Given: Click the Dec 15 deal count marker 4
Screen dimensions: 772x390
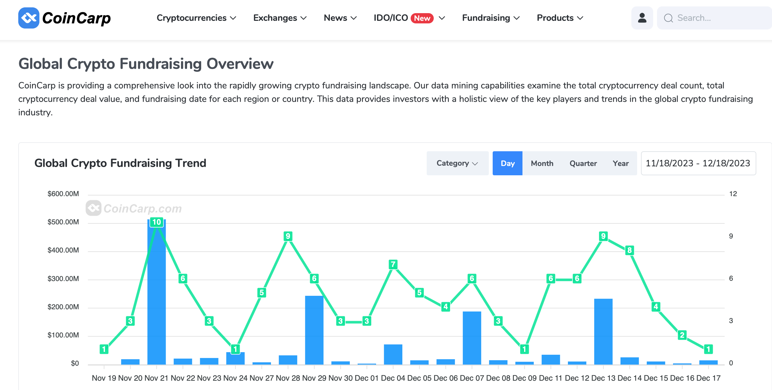Looking at the screenshot, I should tap(656, 307).
